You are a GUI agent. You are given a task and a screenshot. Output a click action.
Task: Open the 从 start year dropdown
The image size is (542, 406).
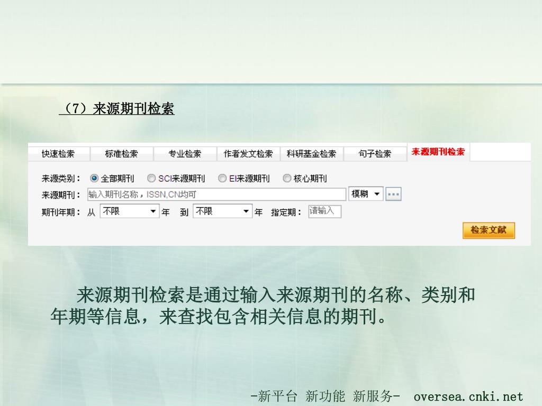[x=130, y=211]
